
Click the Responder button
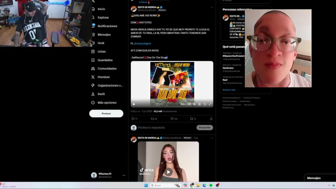(x=205, y=127)
